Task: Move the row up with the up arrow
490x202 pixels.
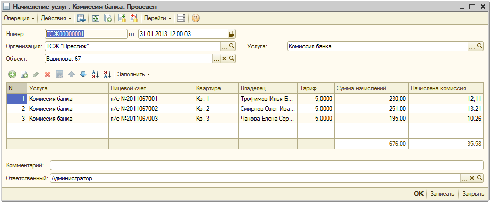Action: [71, 74]
